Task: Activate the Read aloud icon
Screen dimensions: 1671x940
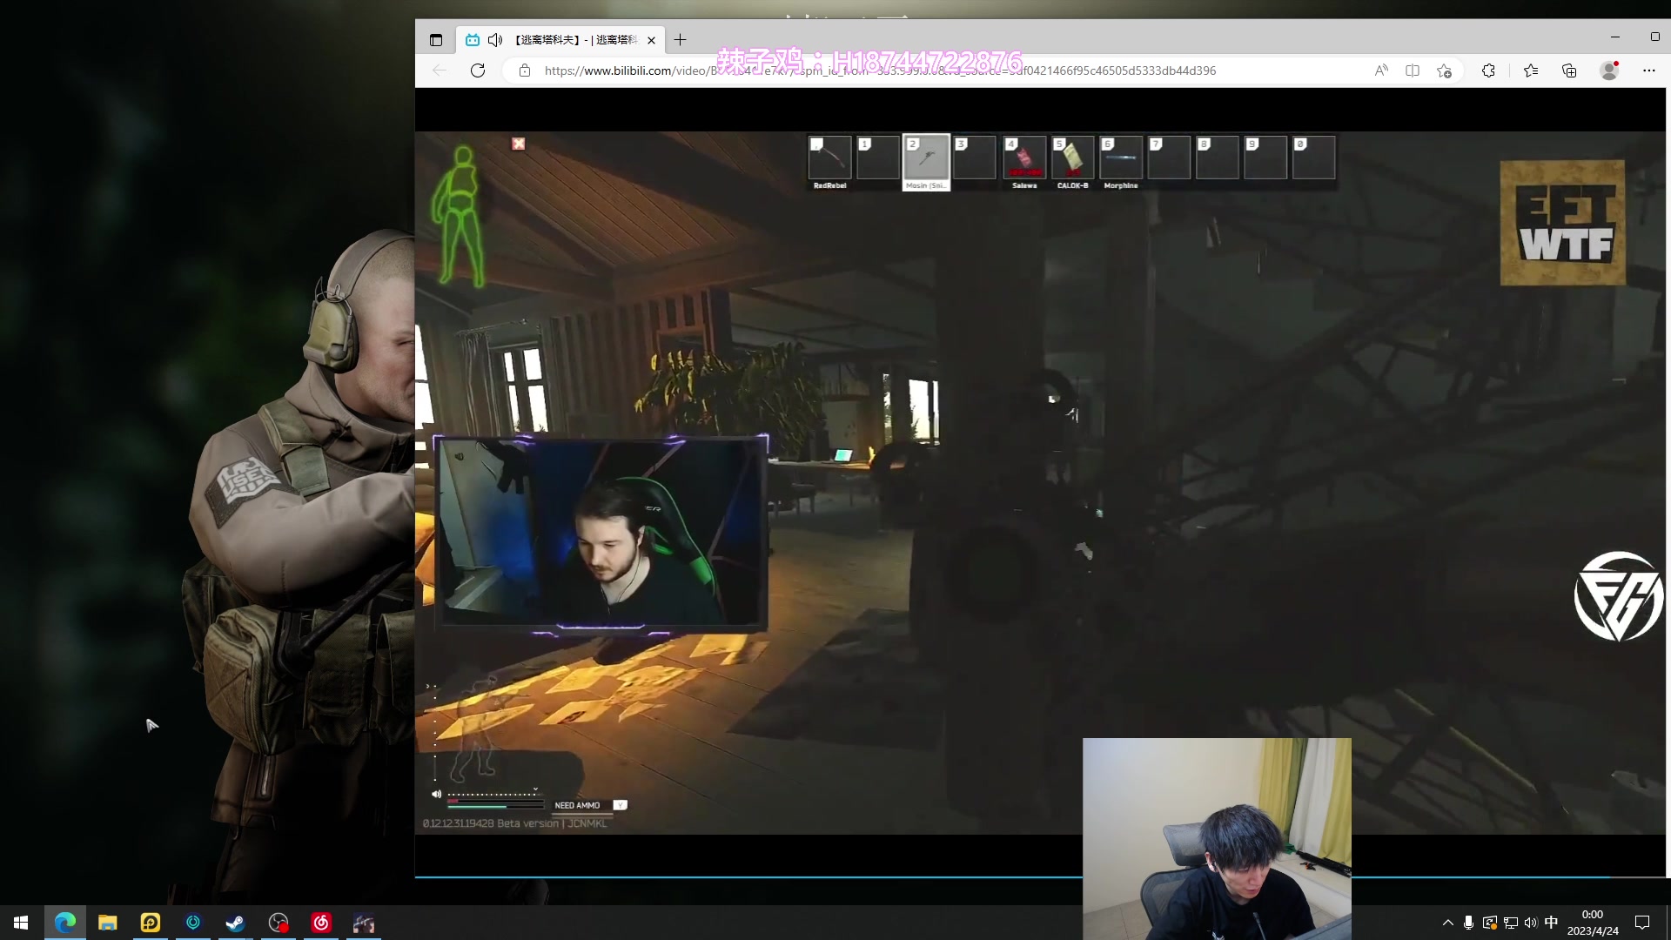Action: [1381, 70]
